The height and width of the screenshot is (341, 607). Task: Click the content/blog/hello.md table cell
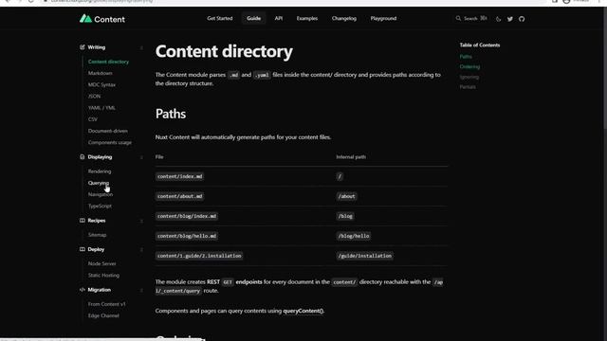[187, 236]
